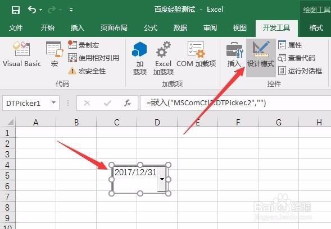
Task: Select column G header
Action: pos(279,122)
